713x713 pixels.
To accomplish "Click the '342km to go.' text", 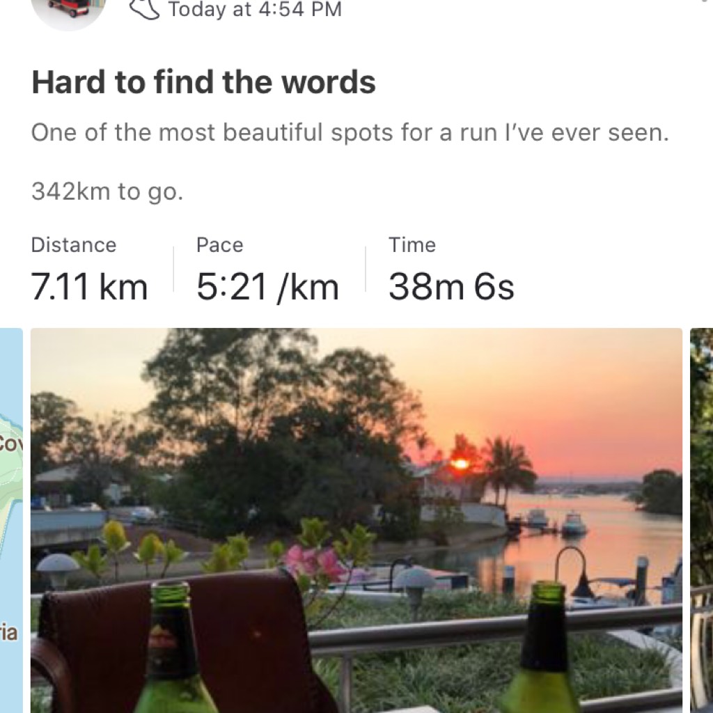I will [107, 191].
